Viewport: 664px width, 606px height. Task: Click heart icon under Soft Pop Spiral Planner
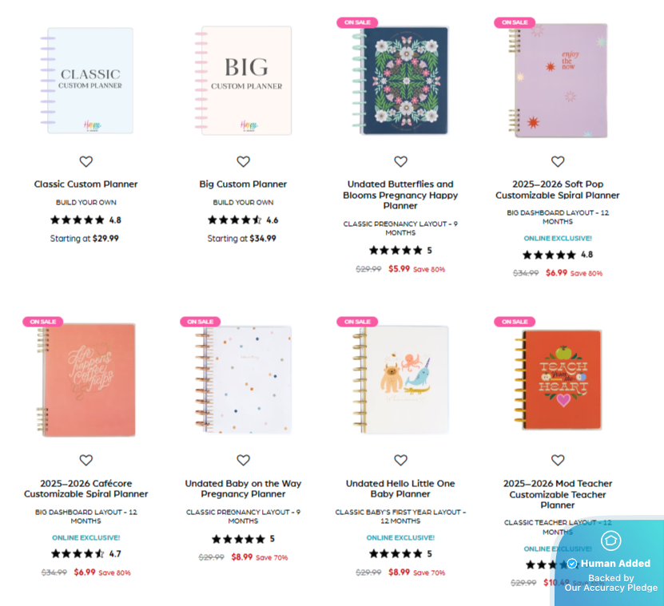pyautogui.click(x=558, y=161)
